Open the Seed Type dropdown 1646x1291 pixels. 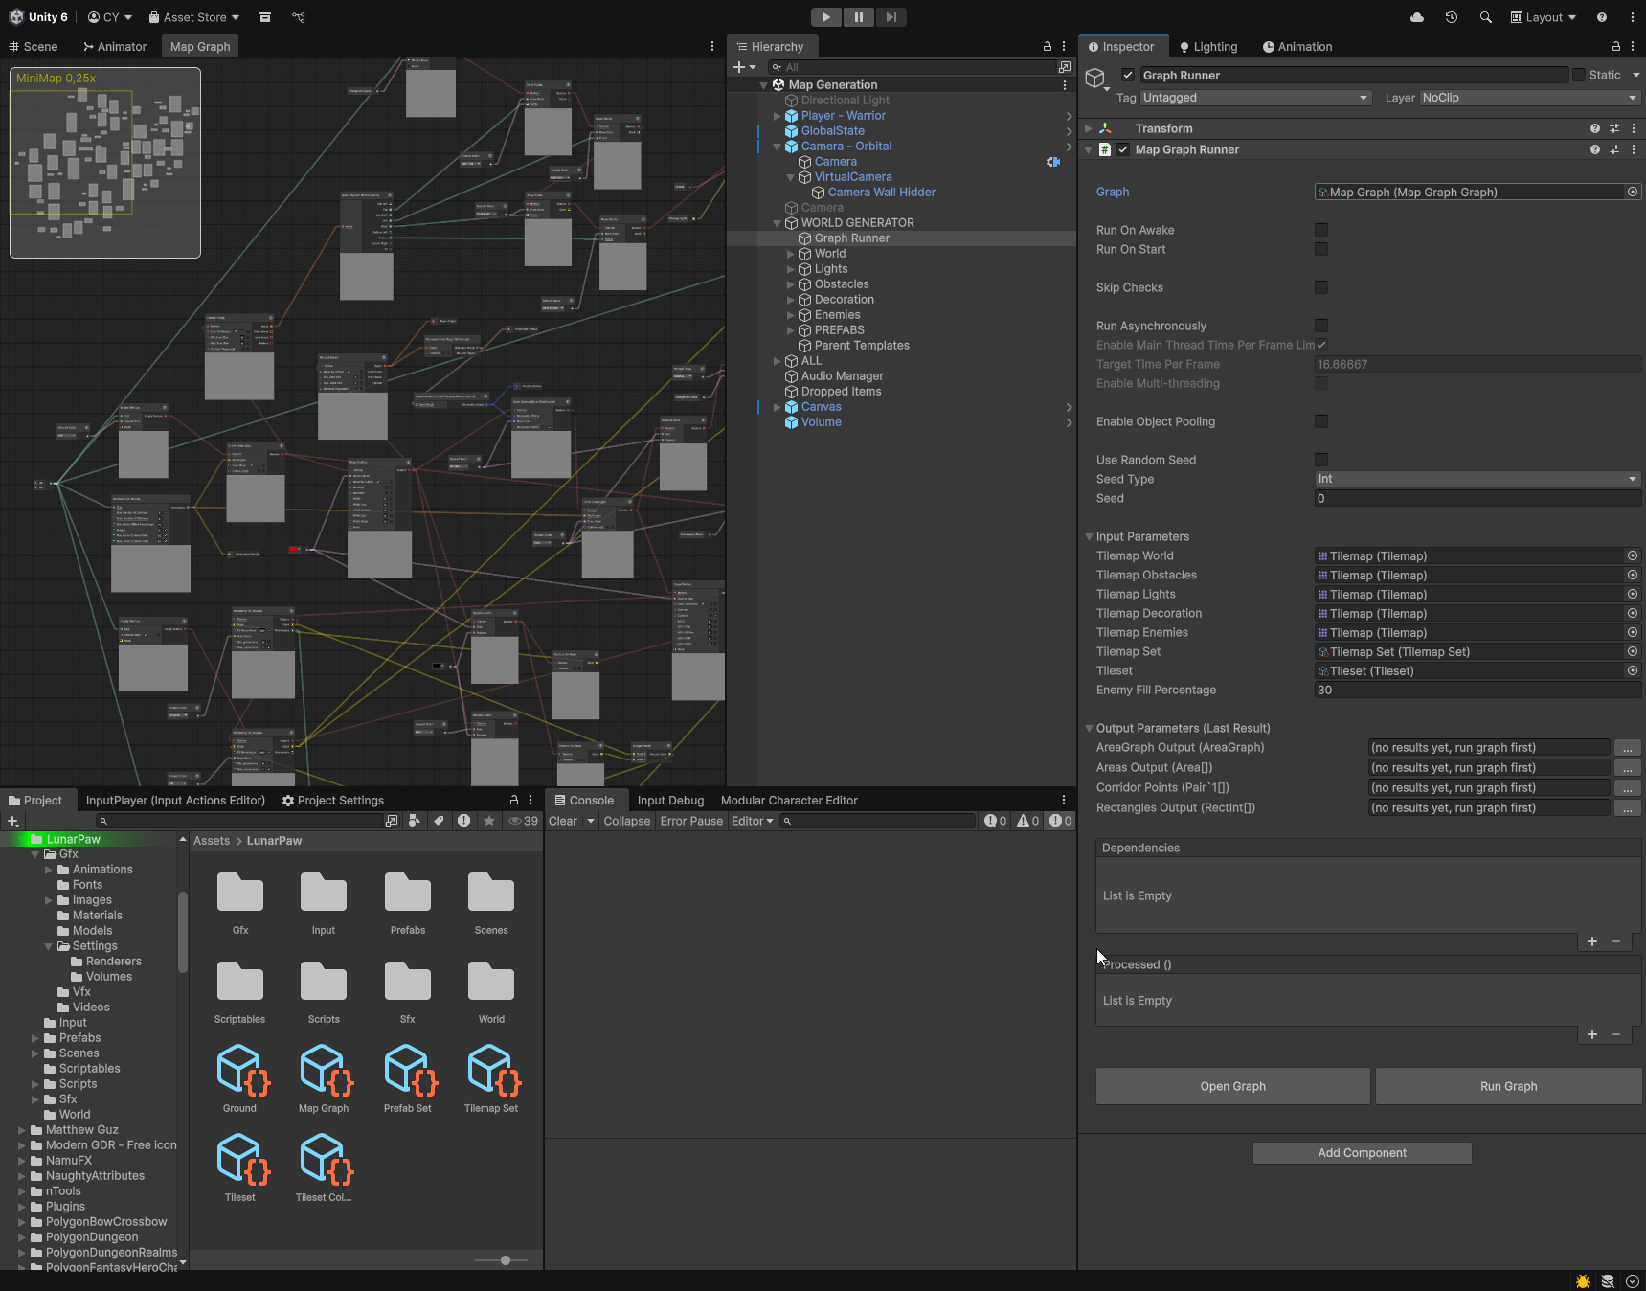1477,479
